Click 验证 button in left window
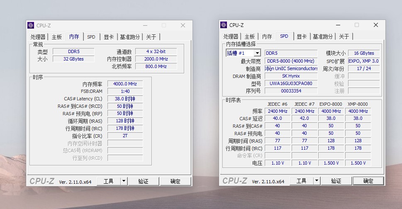 click(x=143, y=181)
